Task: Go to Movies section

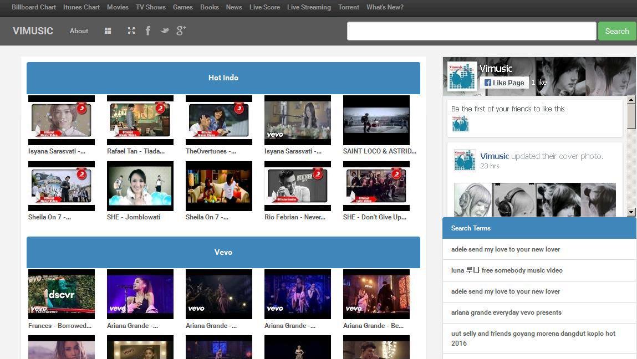Action: (118, 7)
